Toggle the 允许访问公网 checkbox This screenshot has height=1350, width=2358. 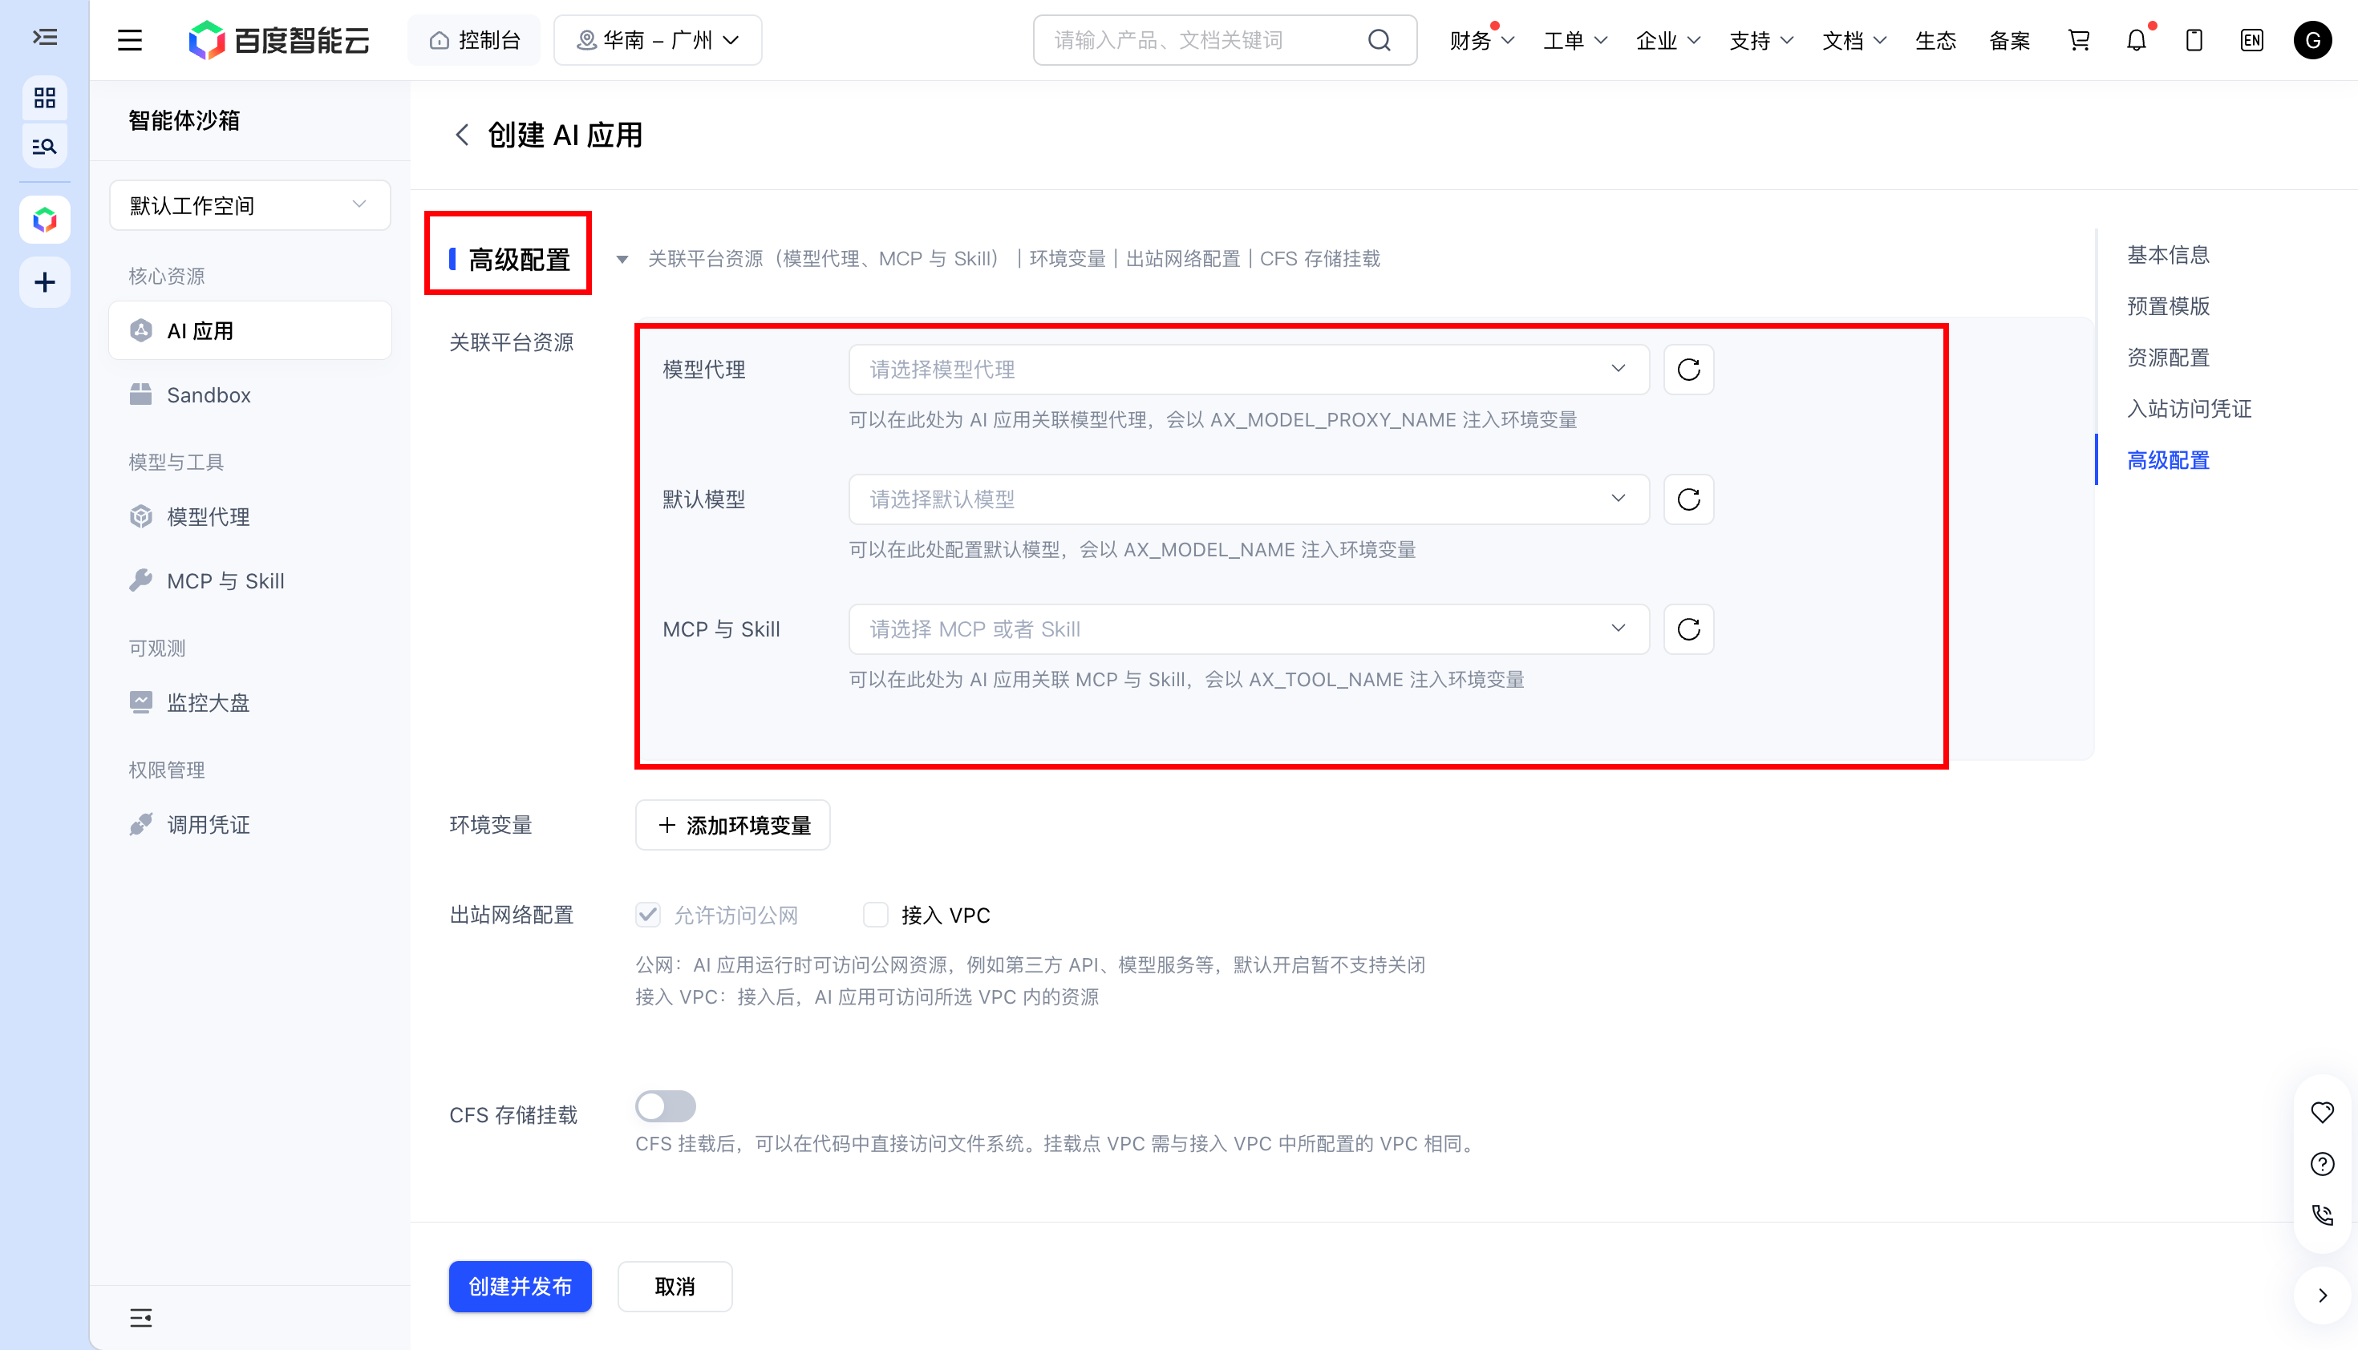coord(647,915)
